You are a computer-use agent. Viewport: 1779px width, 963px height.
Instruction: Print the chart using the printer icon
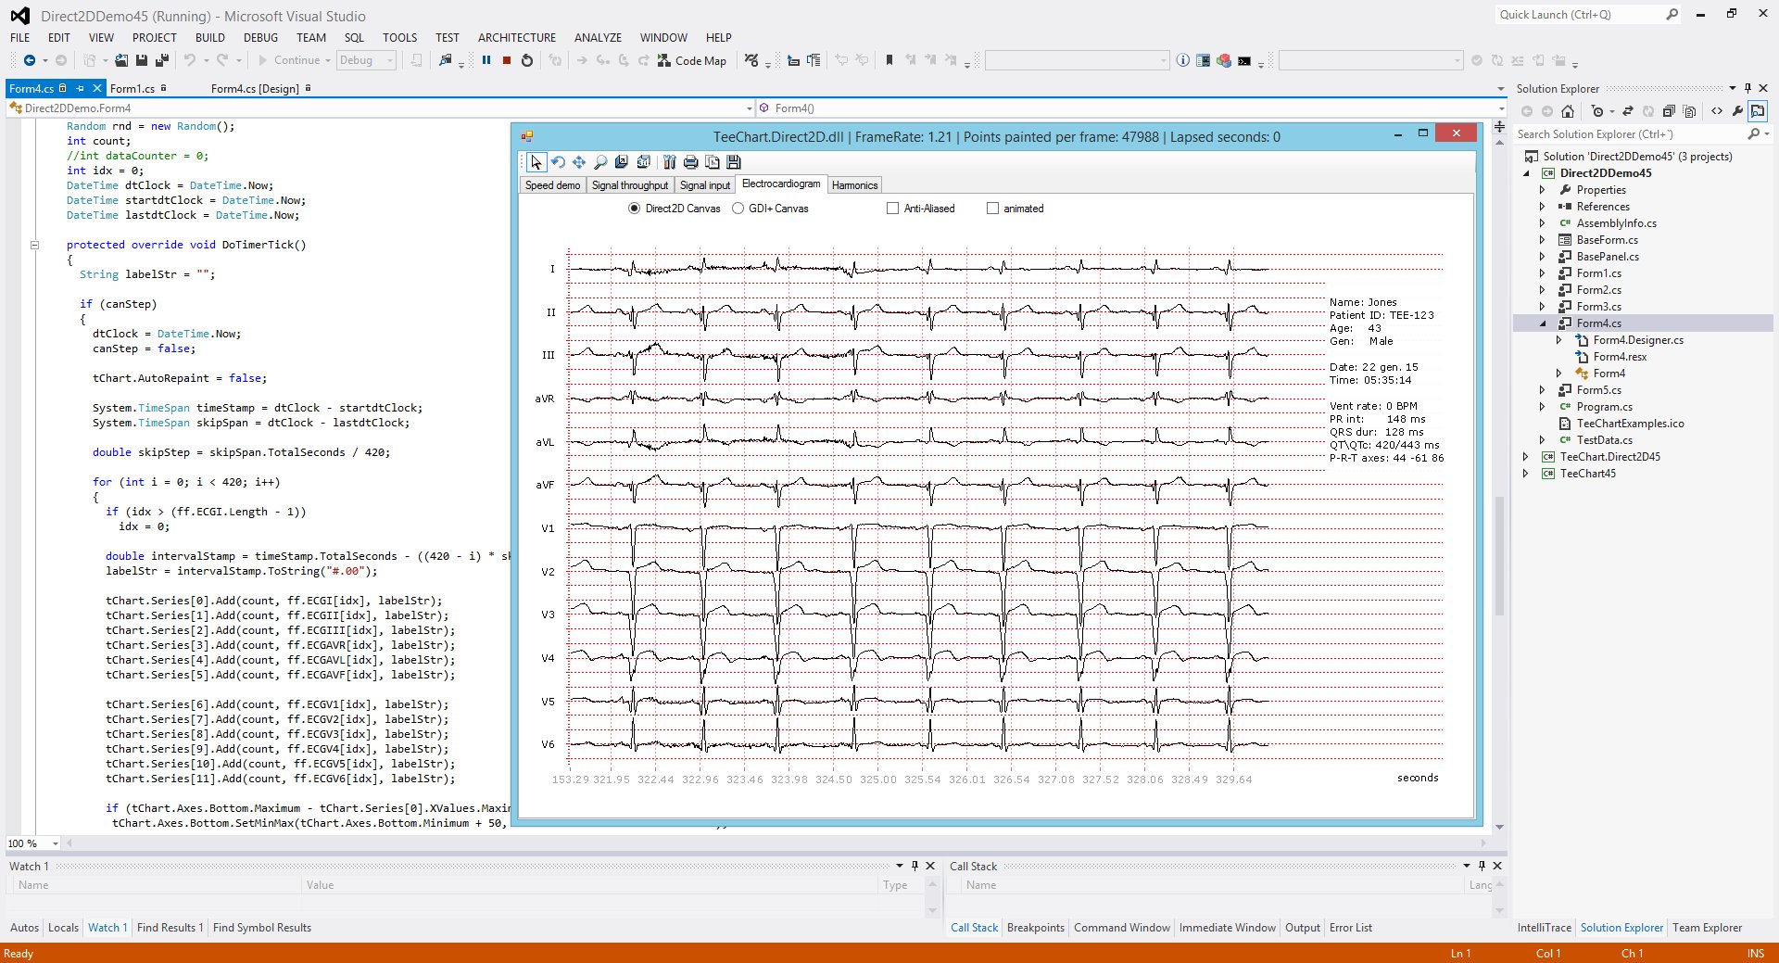point(690,162)
